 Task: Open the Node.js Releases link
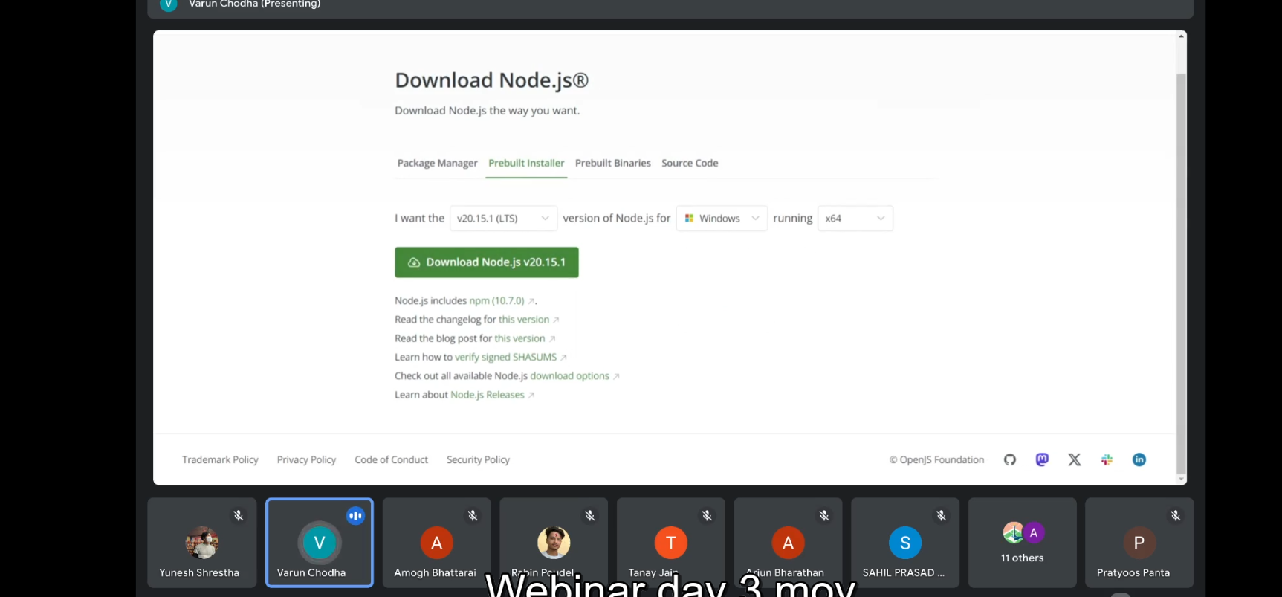click(488, 395)
